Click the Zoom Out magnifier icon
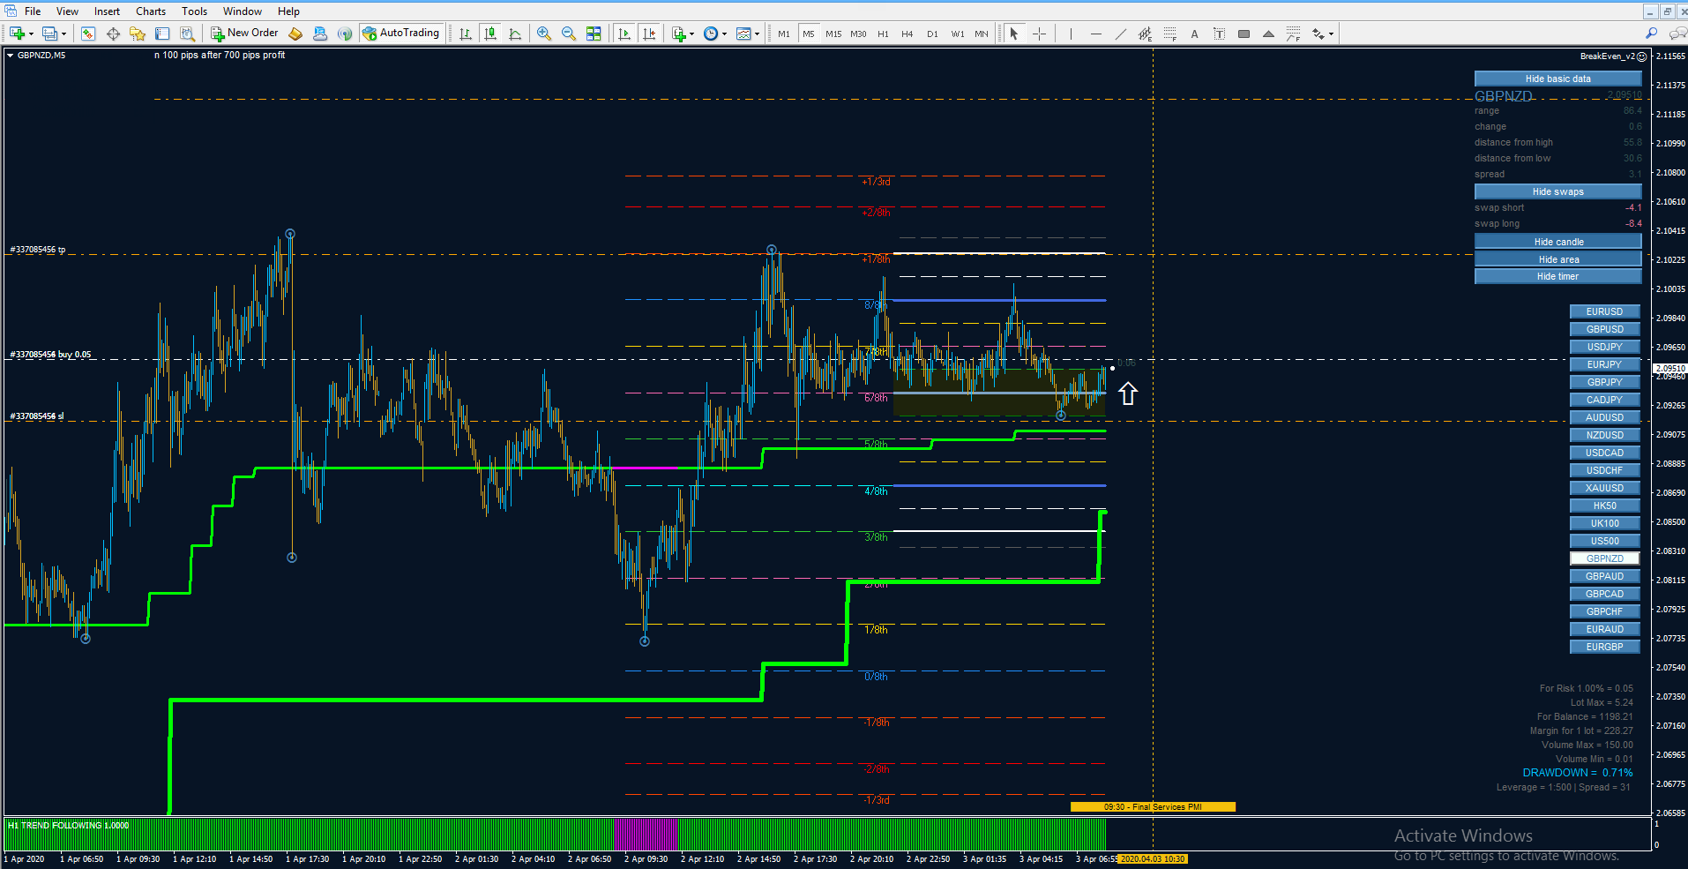Image resolution: width=1688 pixels, height=869 pixels. 569,34
